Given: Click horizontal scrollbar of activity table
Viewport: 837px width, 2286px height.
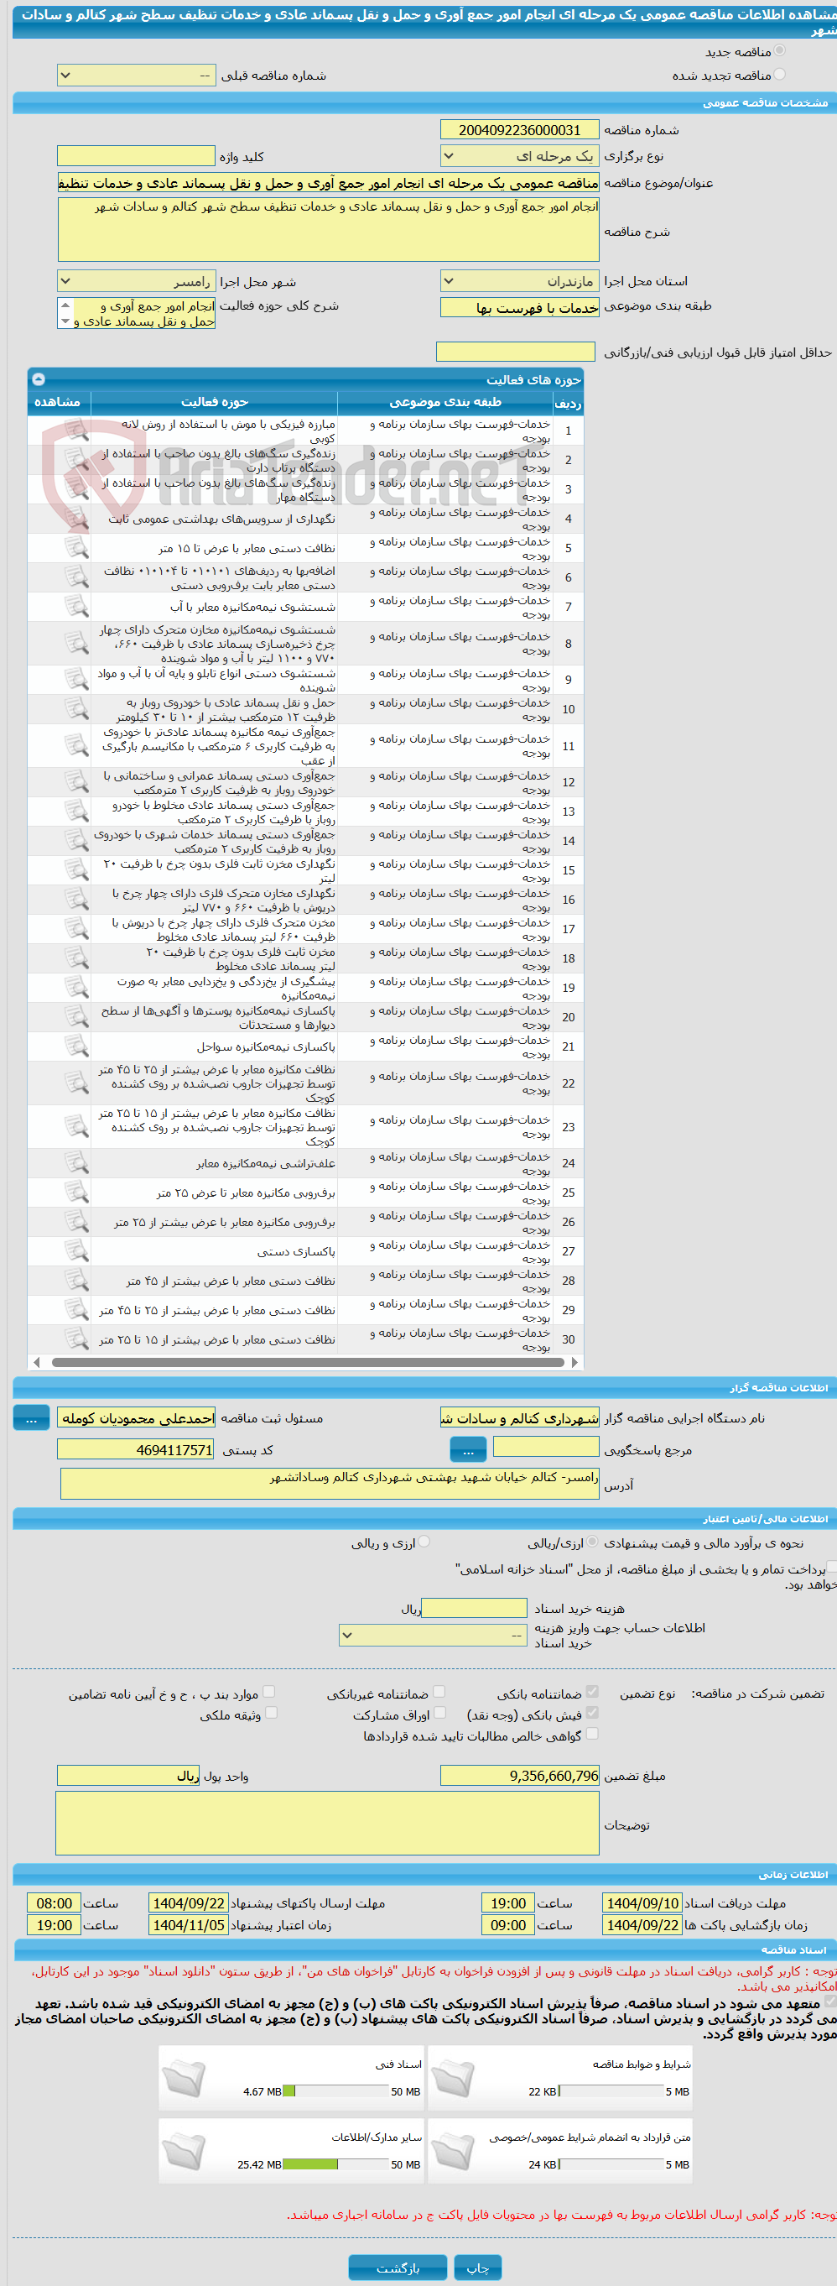Looking at the screenshot, I should (x=308, y=1362).
